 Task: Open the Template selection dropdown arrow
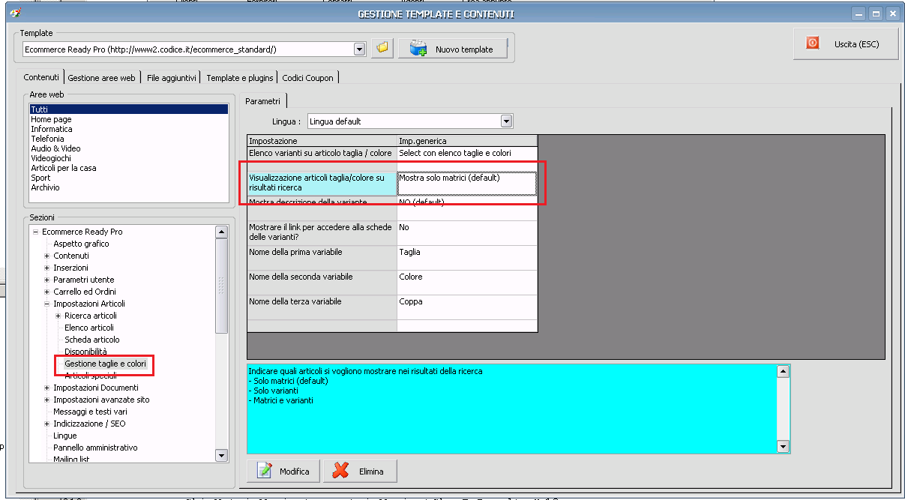[359, 49]
